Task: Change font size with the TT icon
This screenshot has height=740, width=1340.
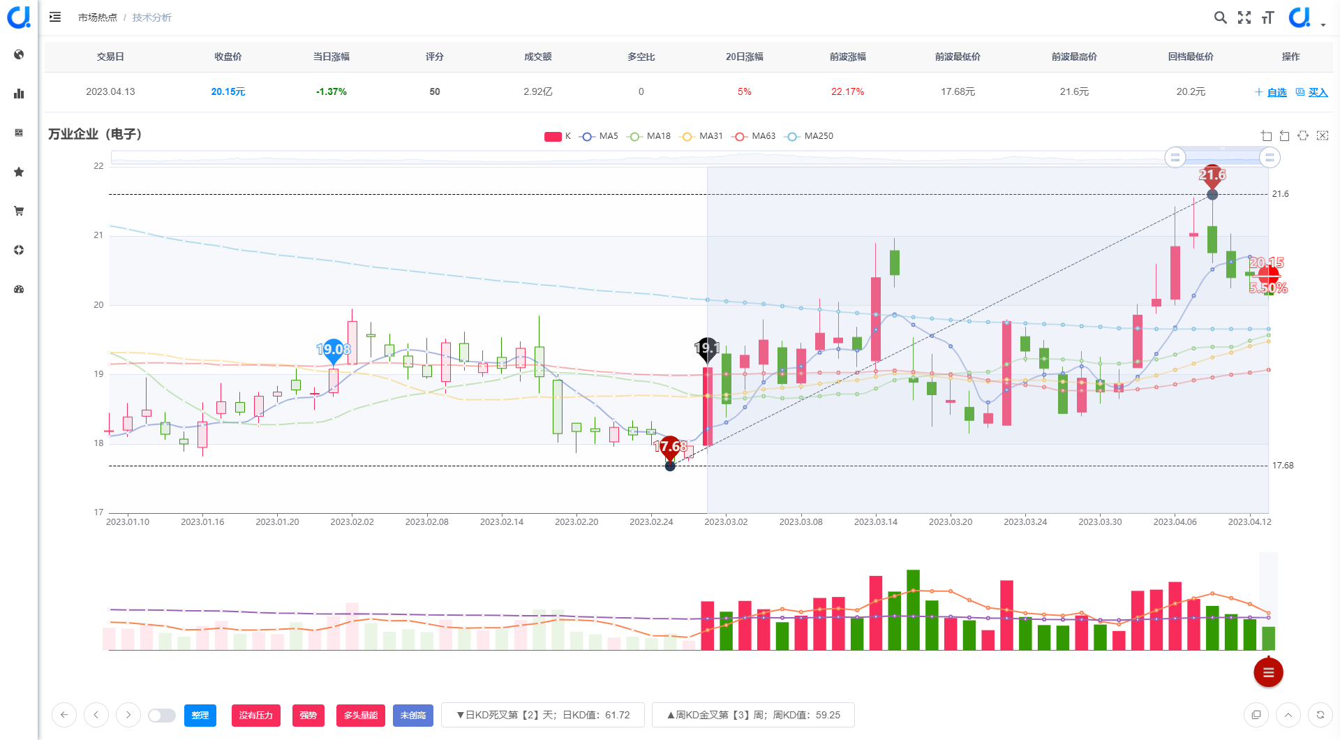Action: pos(1268,17)
